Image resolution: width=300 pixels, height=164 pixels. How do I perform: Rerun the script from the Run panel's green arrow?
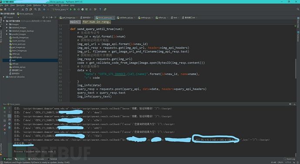(5, 108)
